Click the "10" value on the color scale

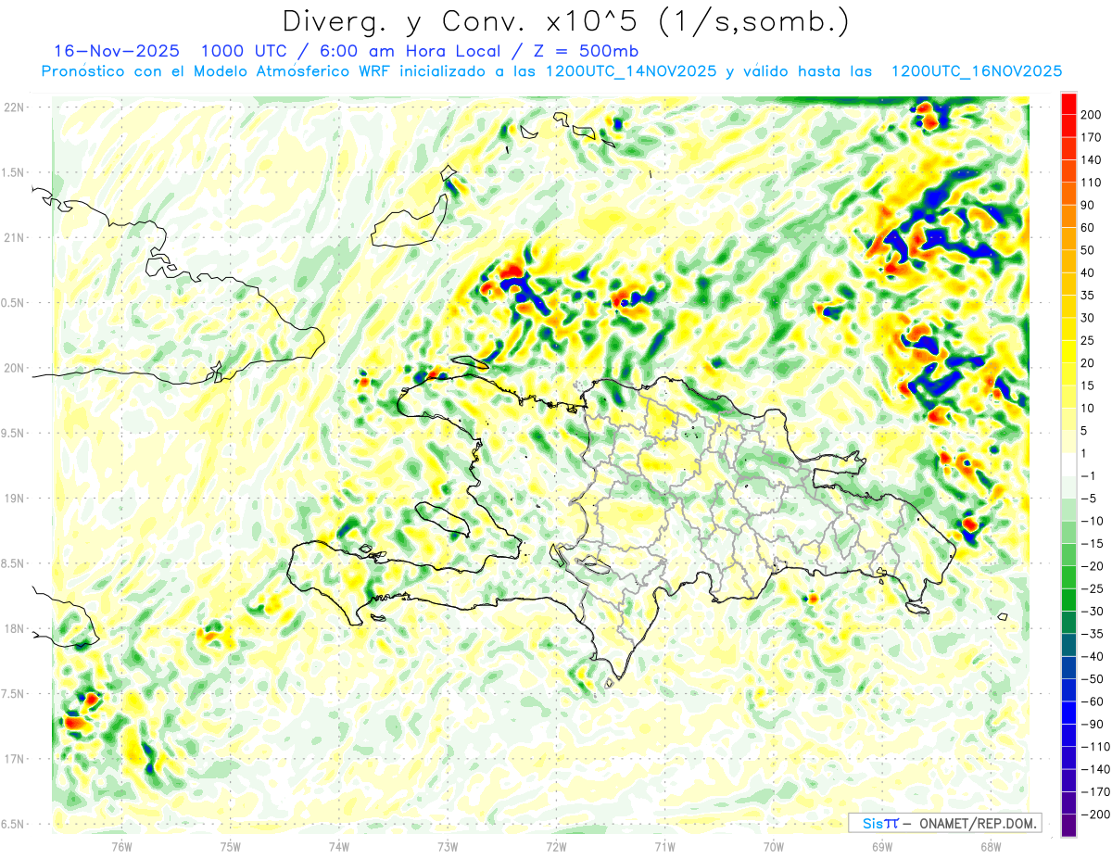pyautogui.click(x=1089, y=409)
